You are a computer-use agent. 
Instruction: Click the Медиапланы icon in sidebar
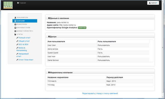click(x=15, y=24)
